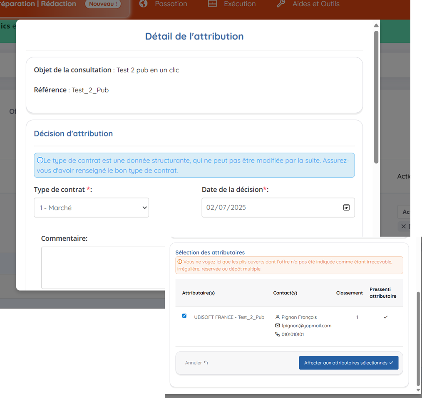
Task: Click the Exécution panel icon in navbar
Action: (x=212, y=4)
